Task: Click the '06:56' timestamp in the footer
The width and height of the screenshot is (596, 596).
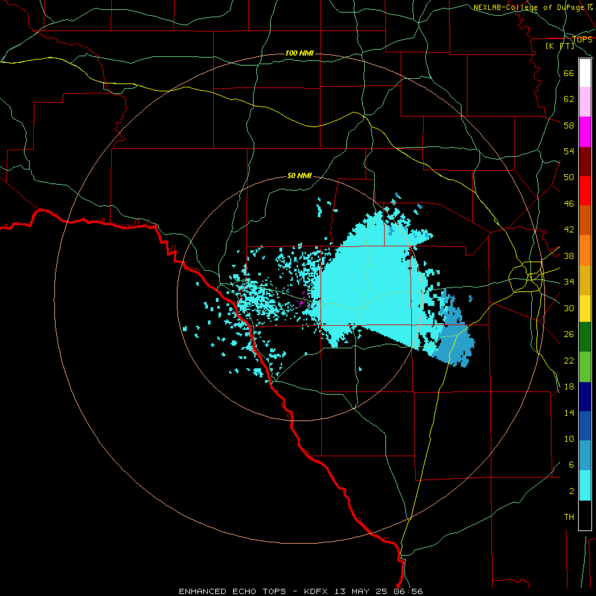Action: pos(409,591)
